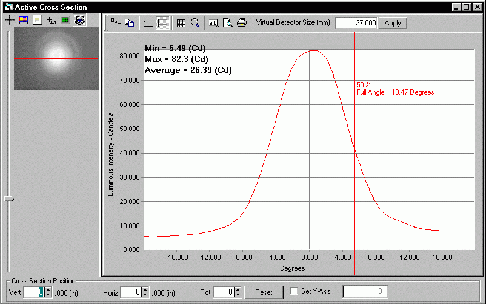
Task: Enable the Set Y-Axis checkbox
Action: 294,291
